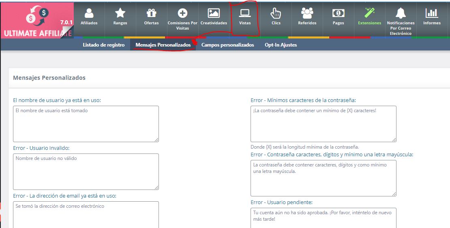Click the username already in use textarea
Viewport: 450px width, 228px height.
[86, 124]
